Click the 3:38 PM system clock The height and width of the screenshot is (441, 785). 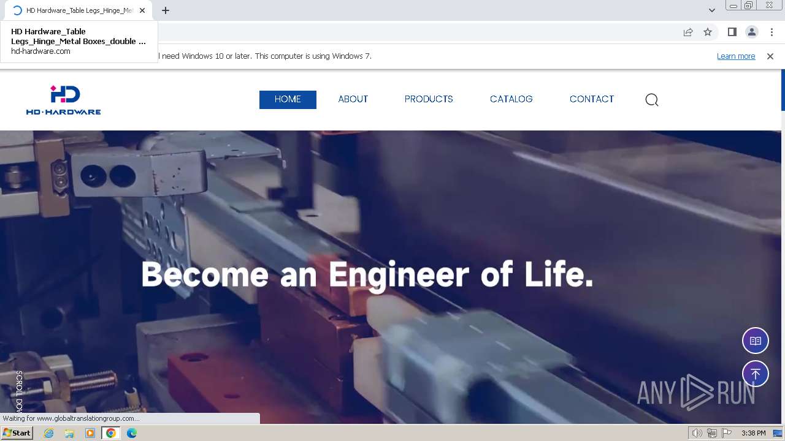pyautogui.click(x=753, y=433)
